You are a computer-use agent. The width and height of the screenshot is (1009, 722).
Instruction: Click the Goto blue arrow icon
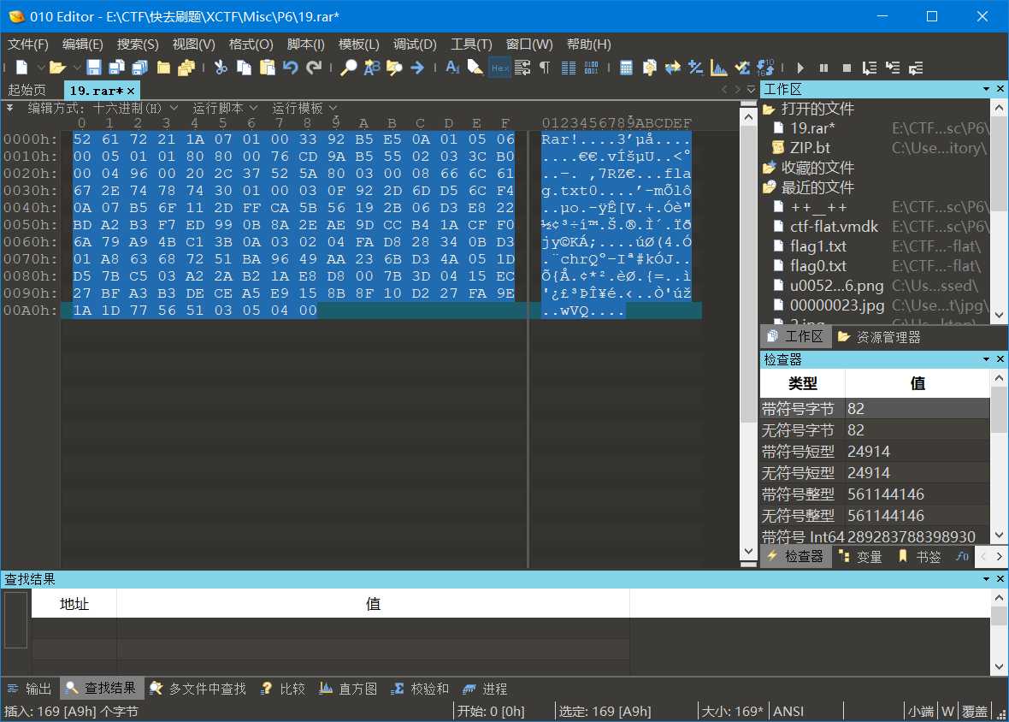417,68
